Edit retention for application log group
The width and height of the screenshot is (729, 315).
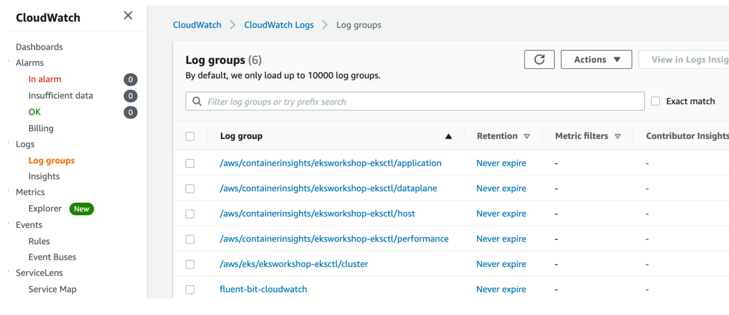point(501,163)
